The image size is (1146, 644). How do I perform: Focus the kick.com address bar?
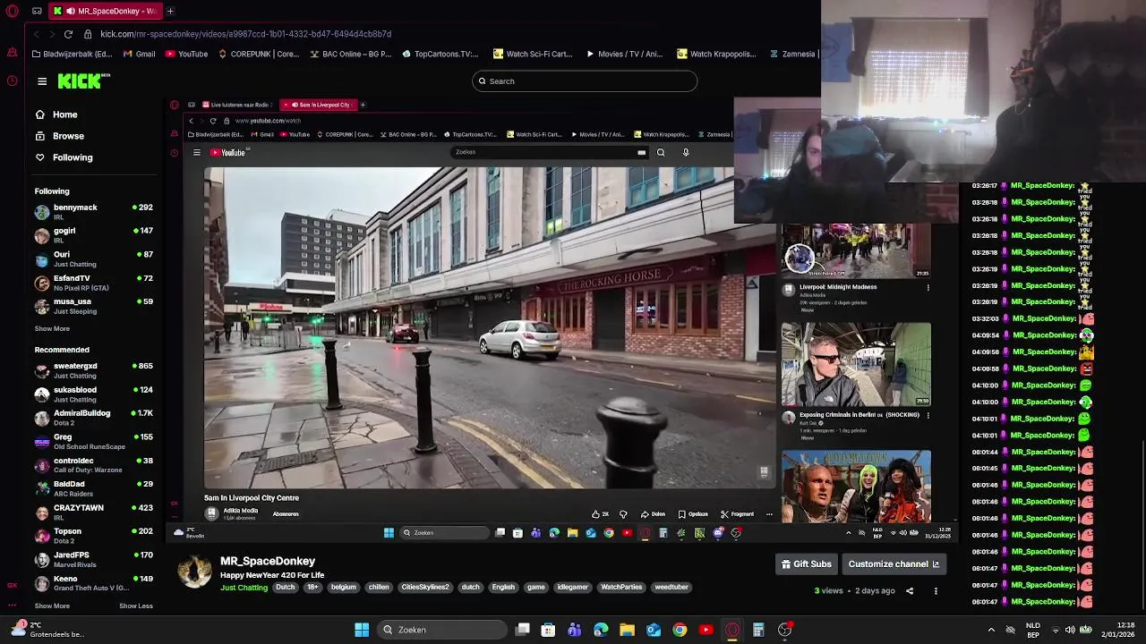coord(245,34)
